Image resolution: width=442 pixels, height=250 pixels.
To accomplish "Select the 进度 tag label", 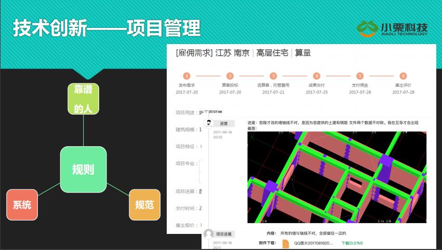I will tap(224, 123).
